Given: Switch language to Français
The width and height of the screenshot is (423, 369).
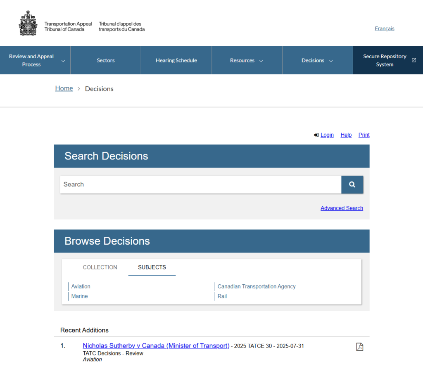Looking at the screenshot, I should tap(384, 29).
